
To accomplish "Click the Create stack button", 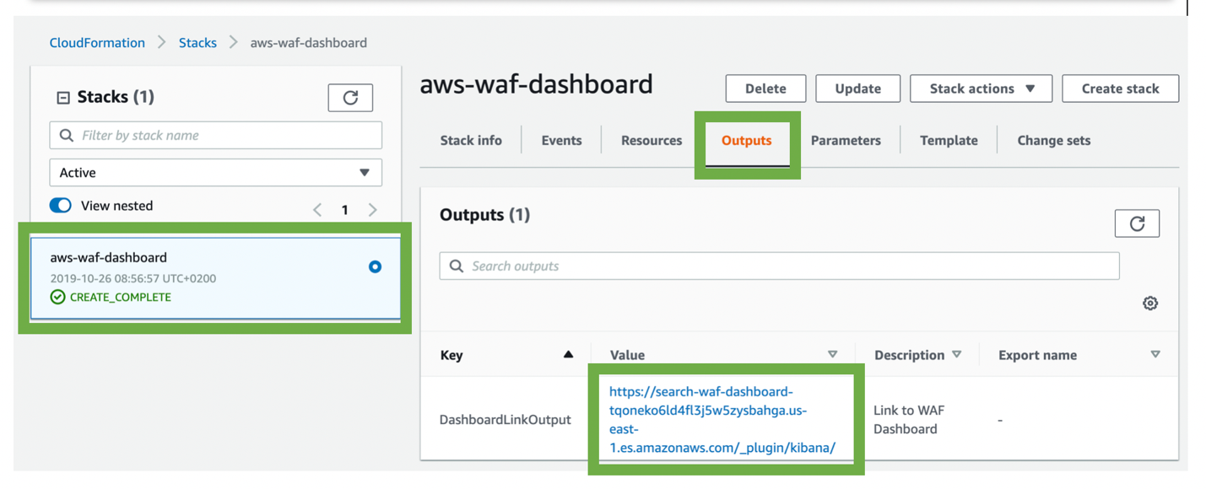I will [1120, 89].
